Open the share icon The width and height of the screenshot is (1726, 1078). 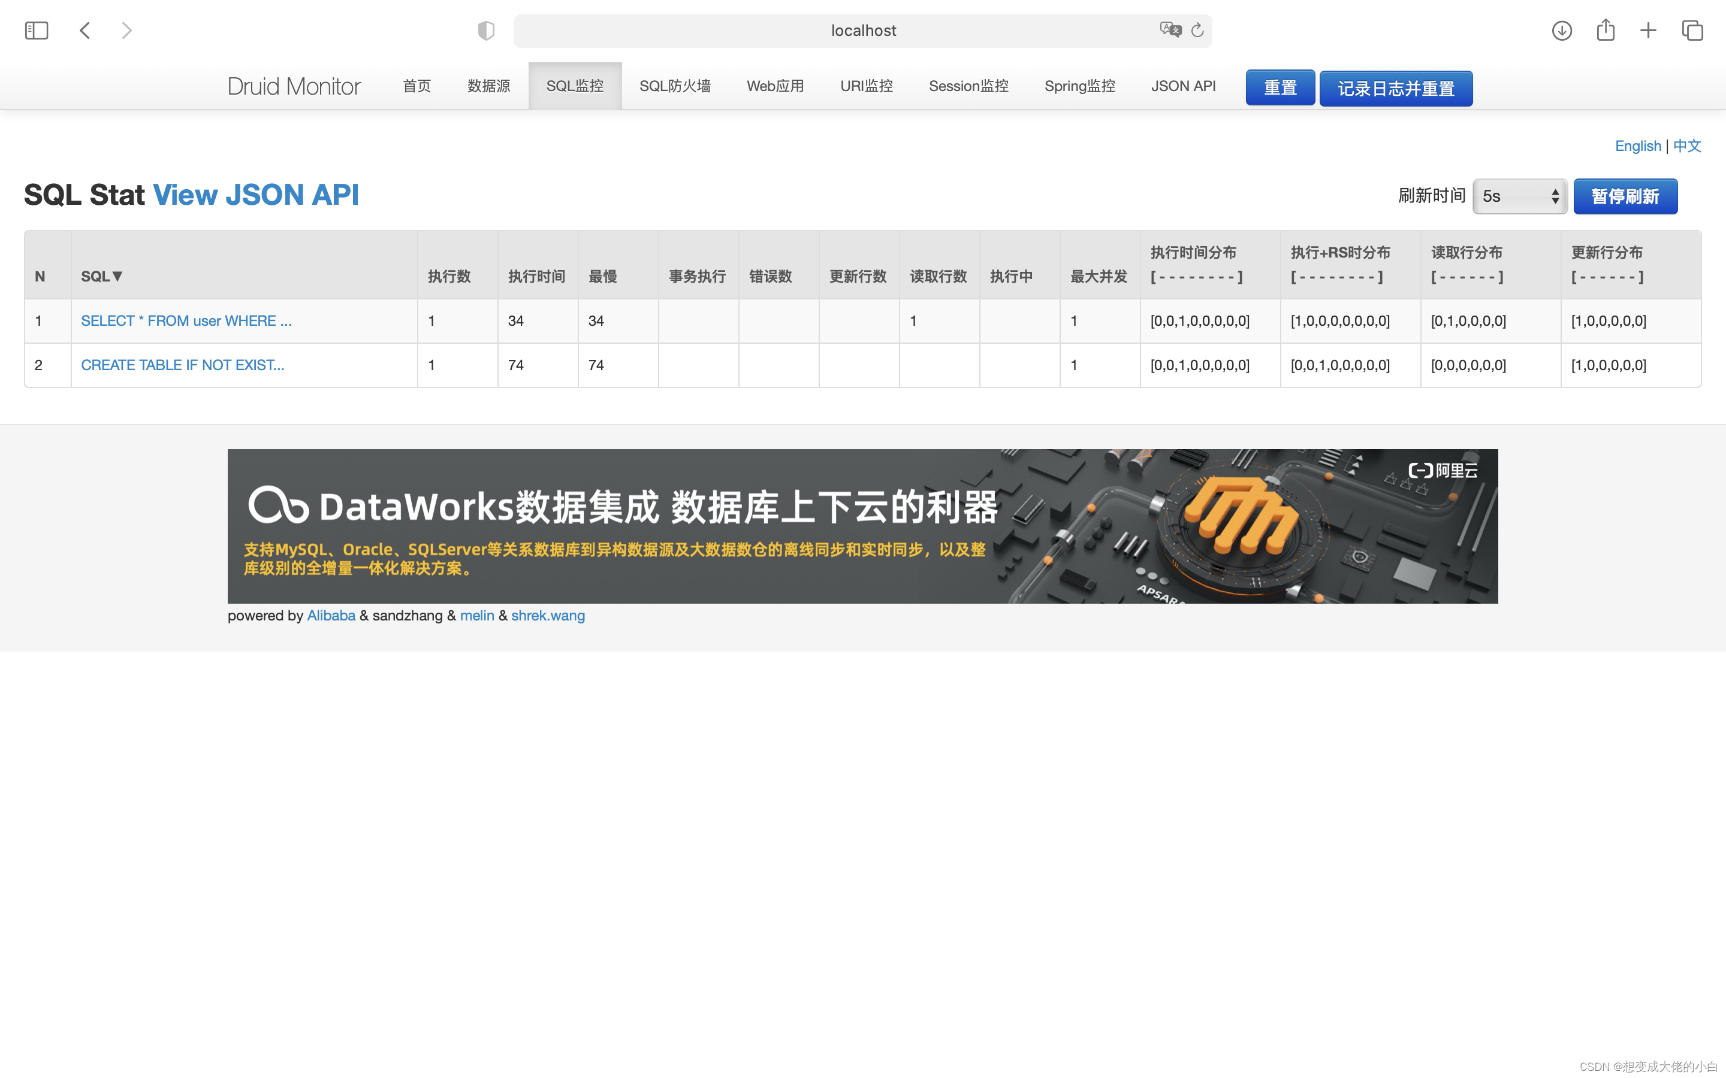click(1606, 30)
